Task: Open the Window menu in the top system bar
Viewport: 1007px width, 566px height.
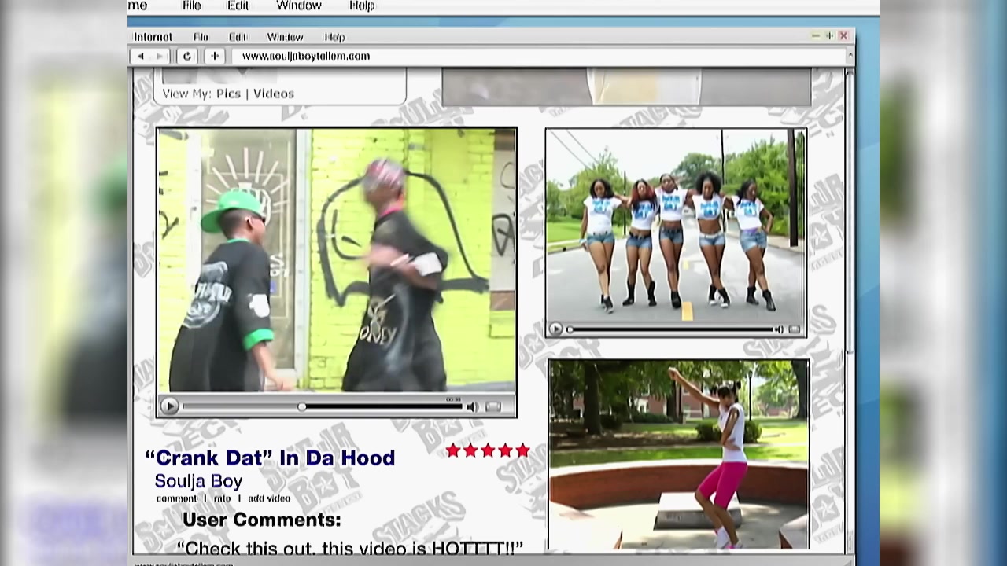Action: point(298,6)
